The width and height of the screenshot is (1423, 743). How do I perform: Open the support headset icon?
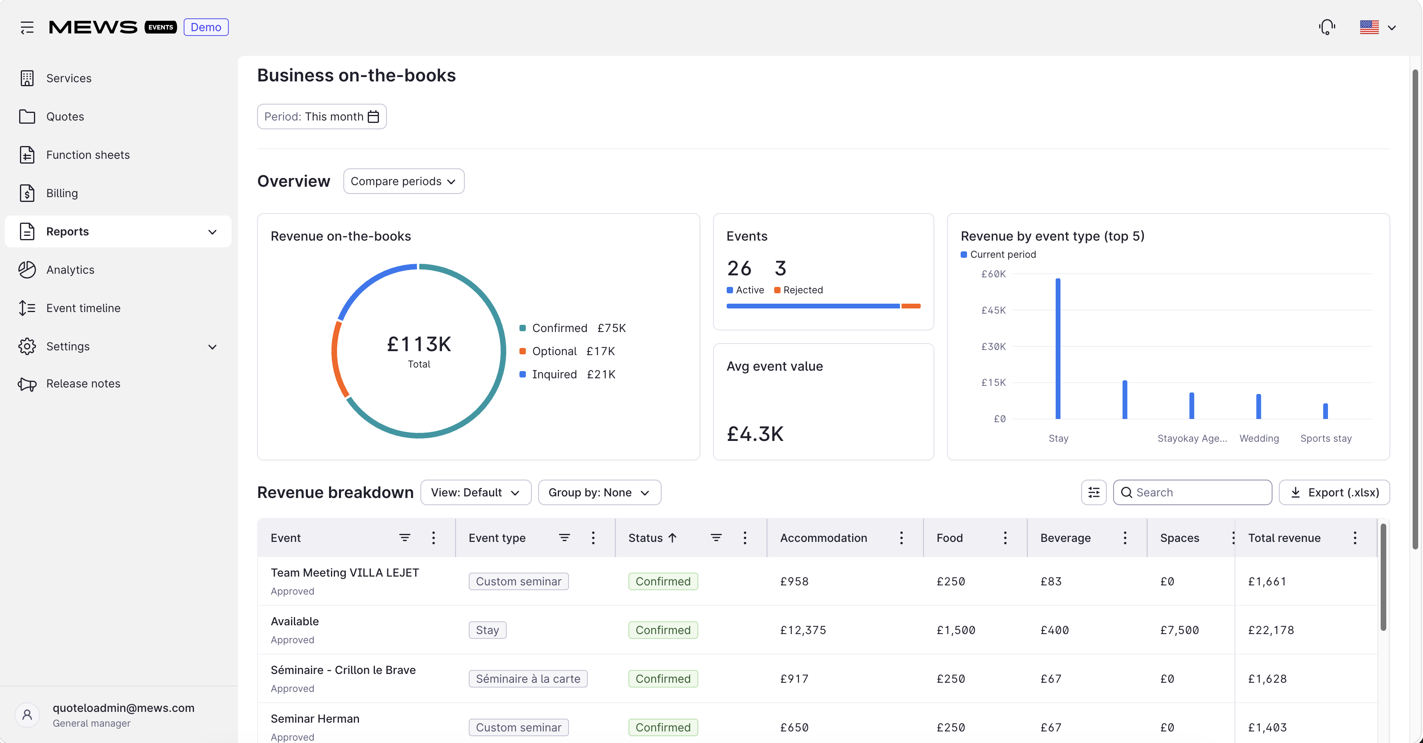click(x=1327, y=27)
